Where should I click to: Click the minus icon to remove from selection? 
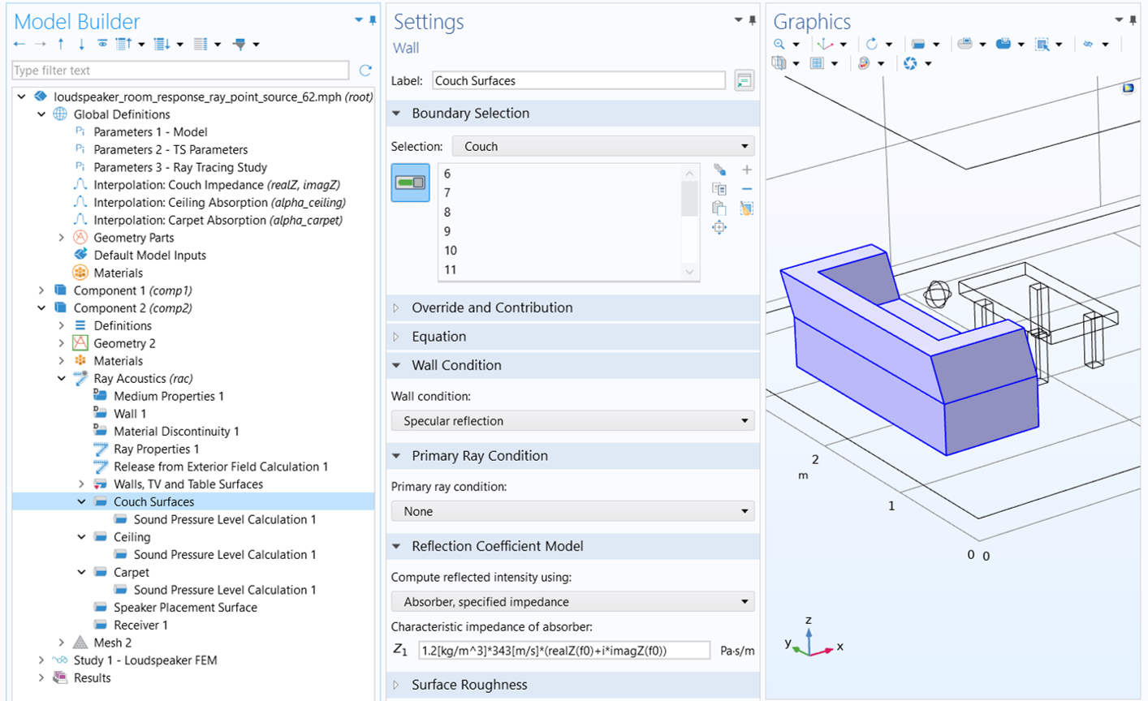tap(747, 189)
